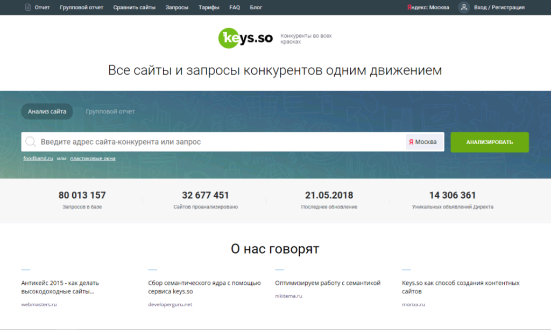Open Тарифы page
The image size is (551, 330).
(209, 8)
